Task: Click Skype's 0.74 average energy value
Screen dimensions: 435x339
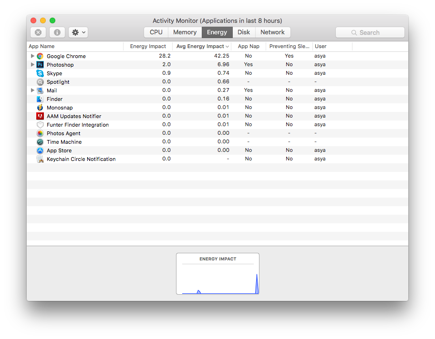Action: pos(223,73)
